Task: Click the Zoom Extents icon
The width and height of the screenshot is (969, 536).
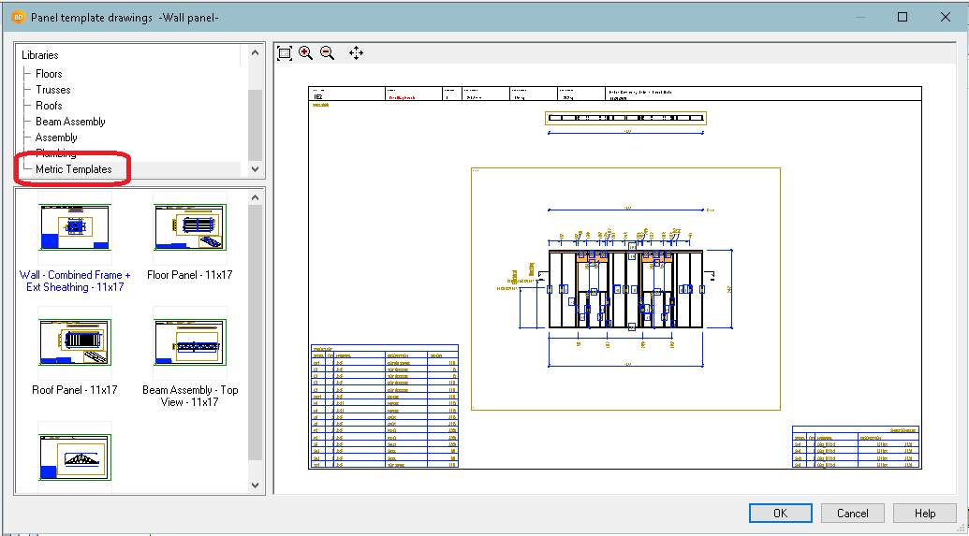Action: coord(285,53)
